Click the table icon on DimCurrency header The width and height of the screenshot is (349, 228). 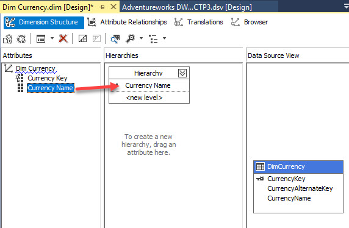(260, 166)
